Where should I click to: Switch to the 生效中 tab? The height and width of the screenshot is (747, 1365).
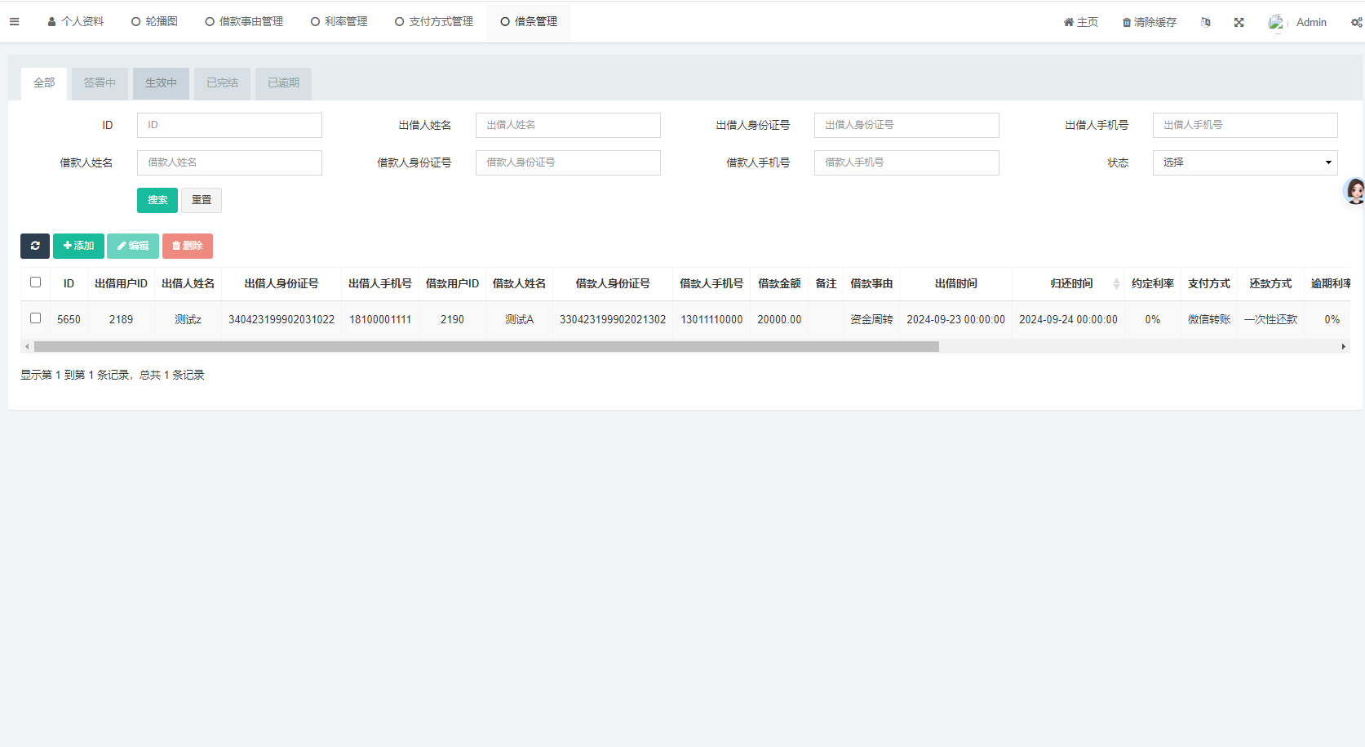pos(161,83)
